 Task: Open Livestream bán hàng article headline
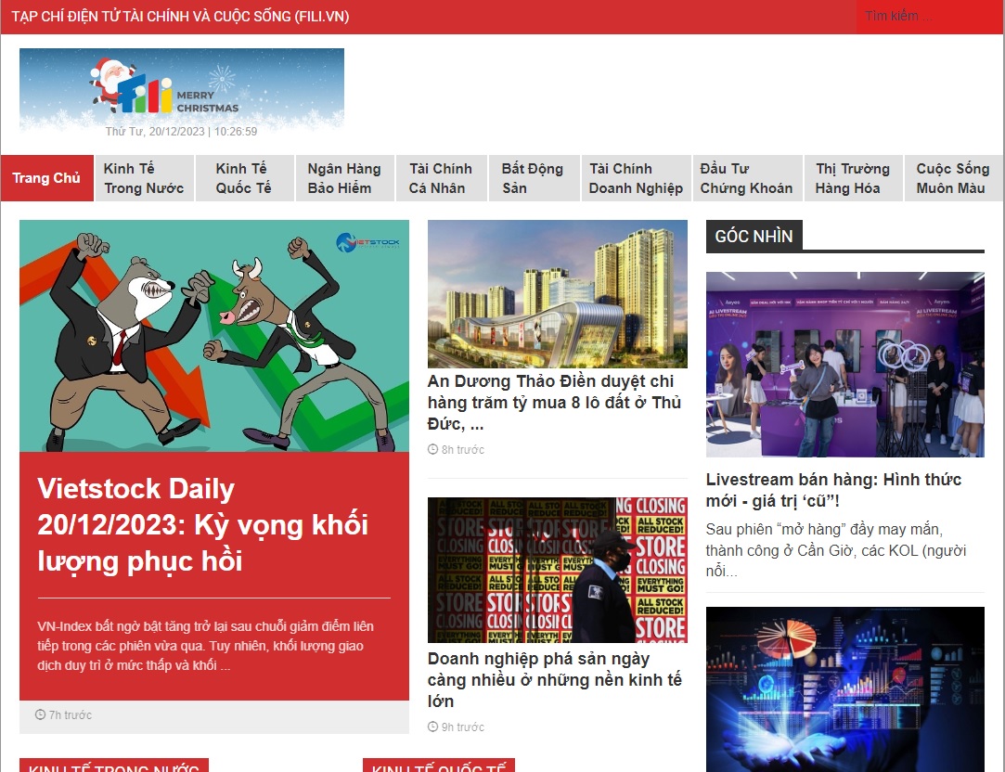833,490
